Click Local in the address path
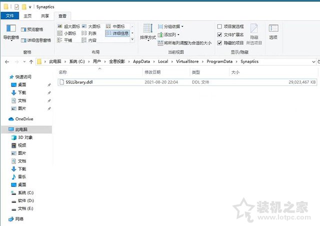 [163, 61]
